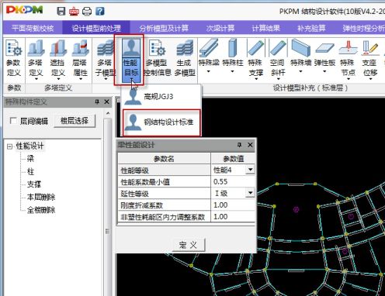
Task: Edit 非塑性耗能区内力调整系数 value
Action: (x=233, y=217)
